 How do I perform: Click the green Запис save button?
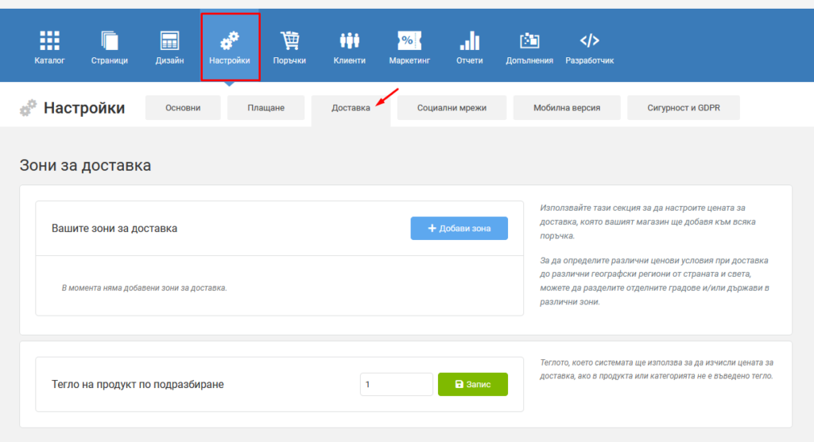click(473, 384)
